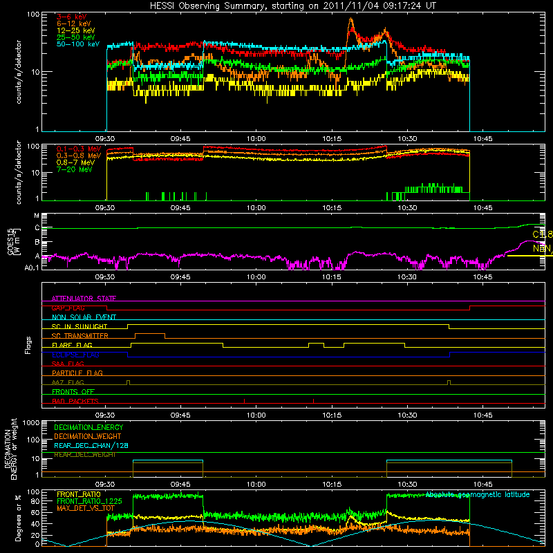
Task: Click the DECIMATION_WEIGHT legend label
Action: 88,436
